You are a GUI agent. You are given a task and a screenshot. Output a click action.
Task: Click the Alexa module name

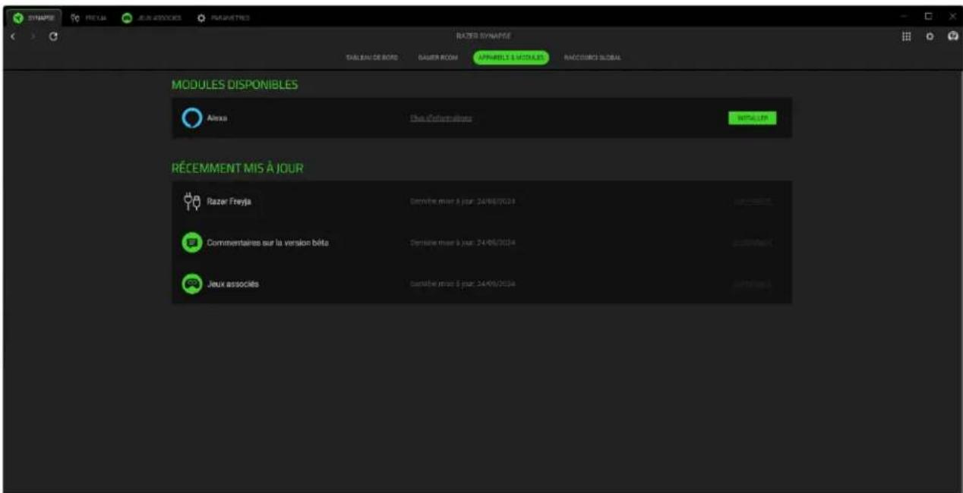pyautogui.click(x=217, y=118)
